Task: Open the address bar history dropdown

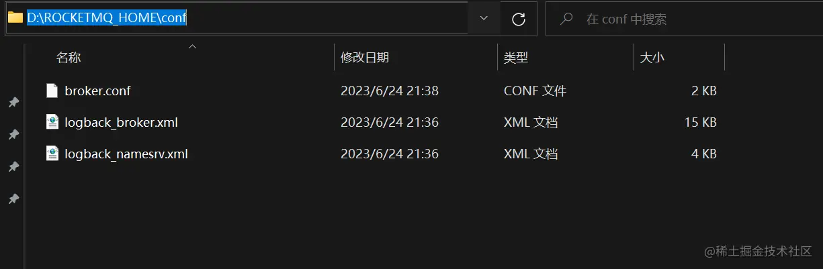Action: click(484, 19)
